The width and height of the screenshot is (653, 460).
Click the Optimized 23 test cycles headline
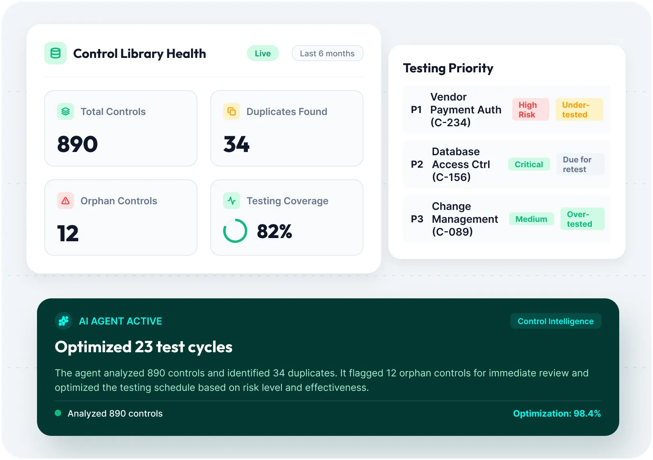coord(144,347)
